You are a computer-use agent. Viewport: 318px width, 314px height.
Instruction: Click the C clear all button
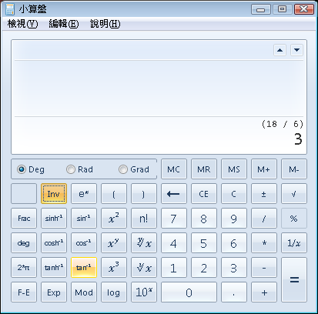pyautogui.click(x=234, y=194)
